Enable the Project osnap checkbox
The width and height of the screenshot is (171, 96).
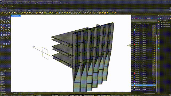pyautogui.click(x=1, y=91)
